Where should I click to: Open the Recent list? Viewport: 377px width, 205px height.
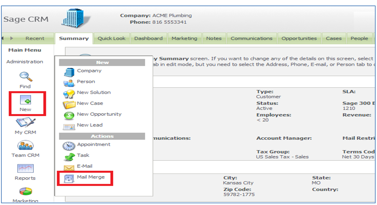(35, 38)
